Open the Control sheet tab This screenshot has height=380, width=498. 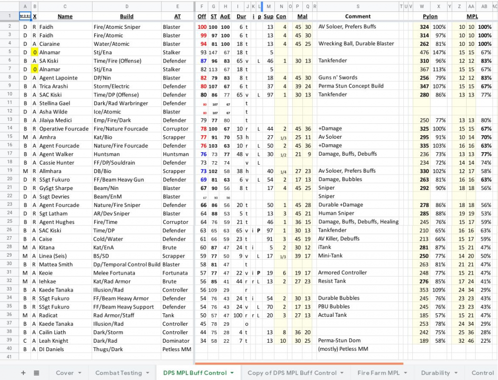(x=482, y=373)
